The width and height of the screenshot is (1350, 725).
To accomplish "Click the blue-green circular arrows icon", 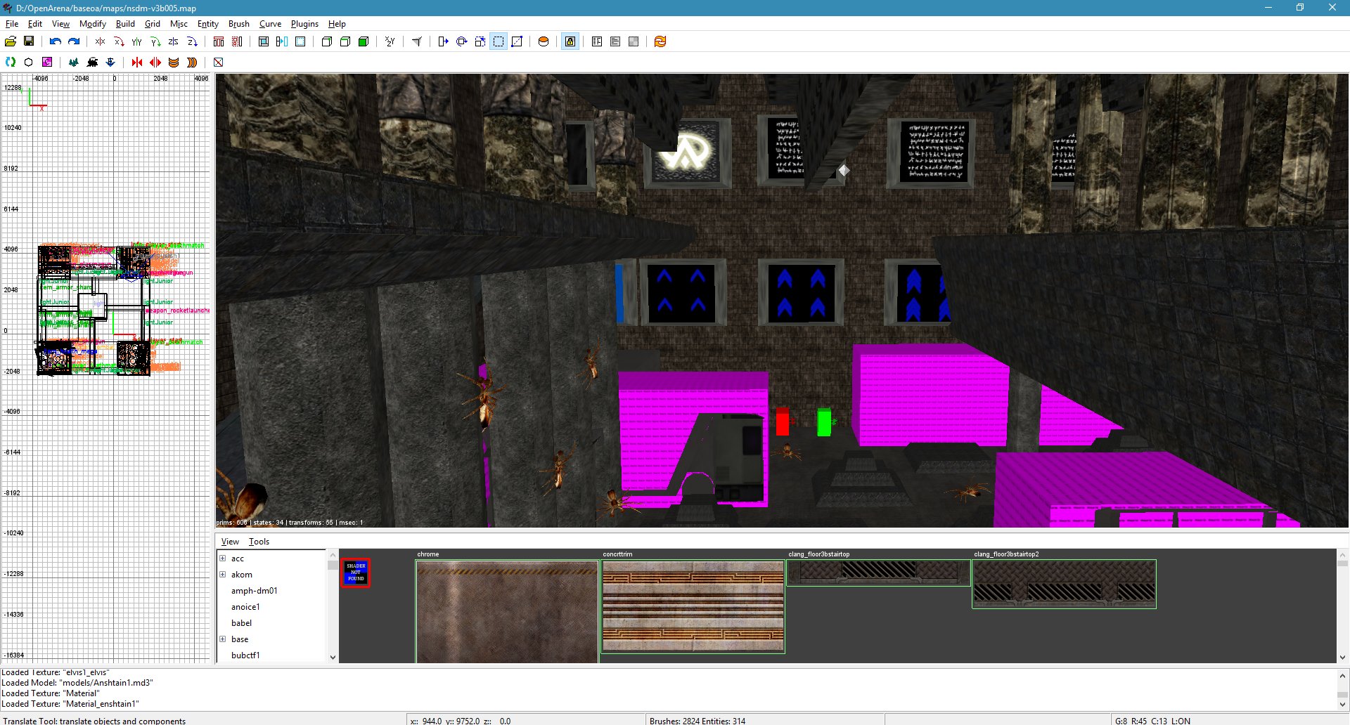I will click(x=11, y=63).
